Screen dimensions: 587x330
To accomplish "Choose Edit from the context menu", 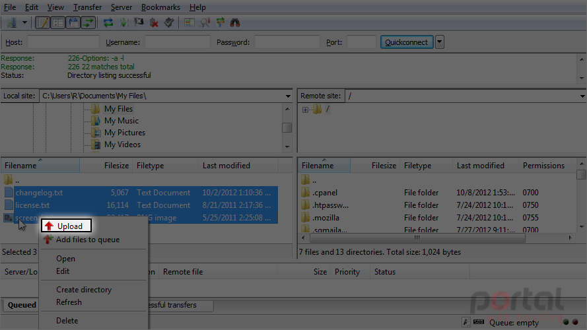I will click(x=63, y=271).
